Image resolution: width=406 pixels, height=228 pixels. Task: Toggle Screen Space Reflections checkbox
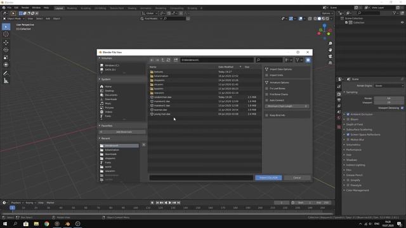348,135
